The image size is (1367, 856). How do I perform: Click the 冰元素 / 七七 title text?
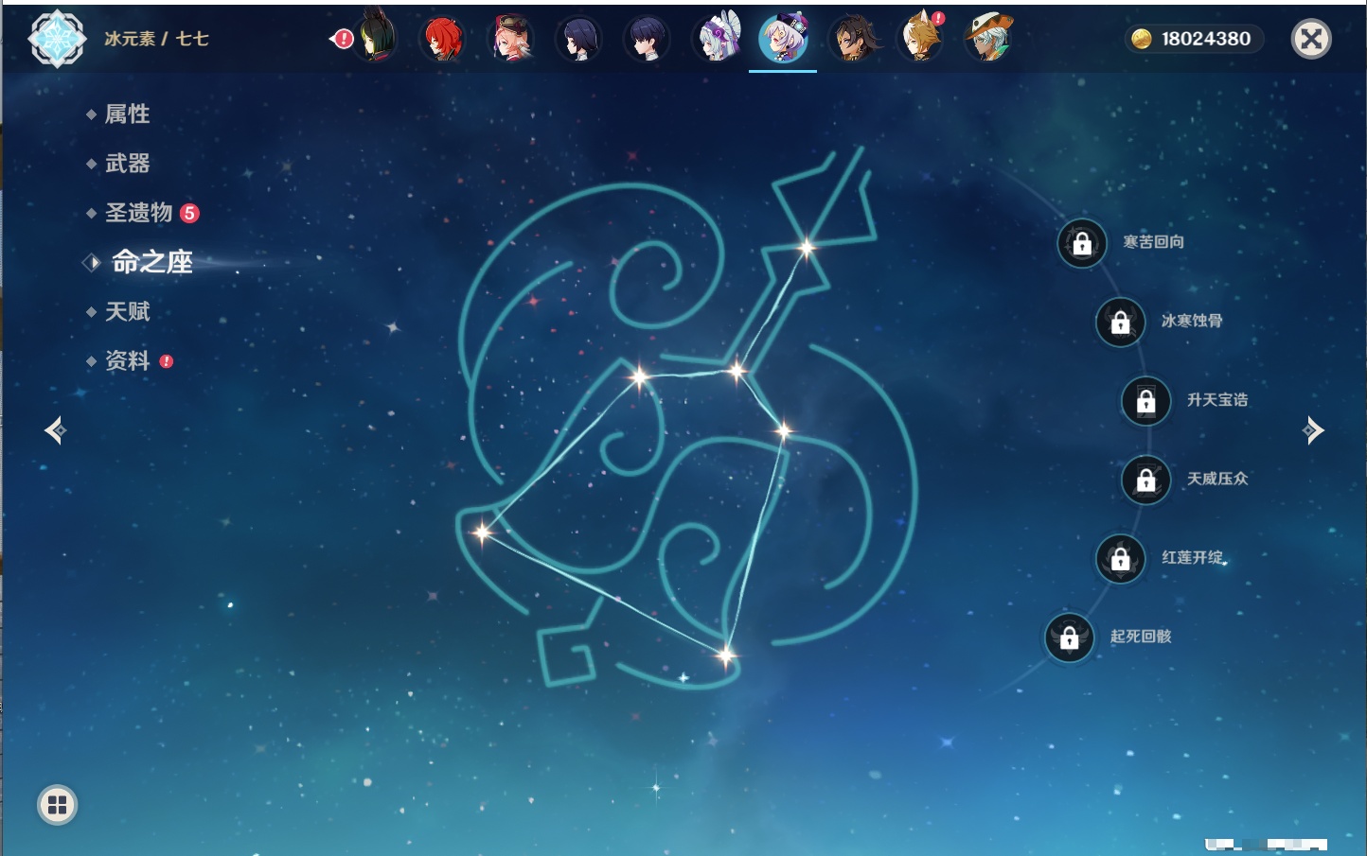pyautogui.click(x=156, y=39)
